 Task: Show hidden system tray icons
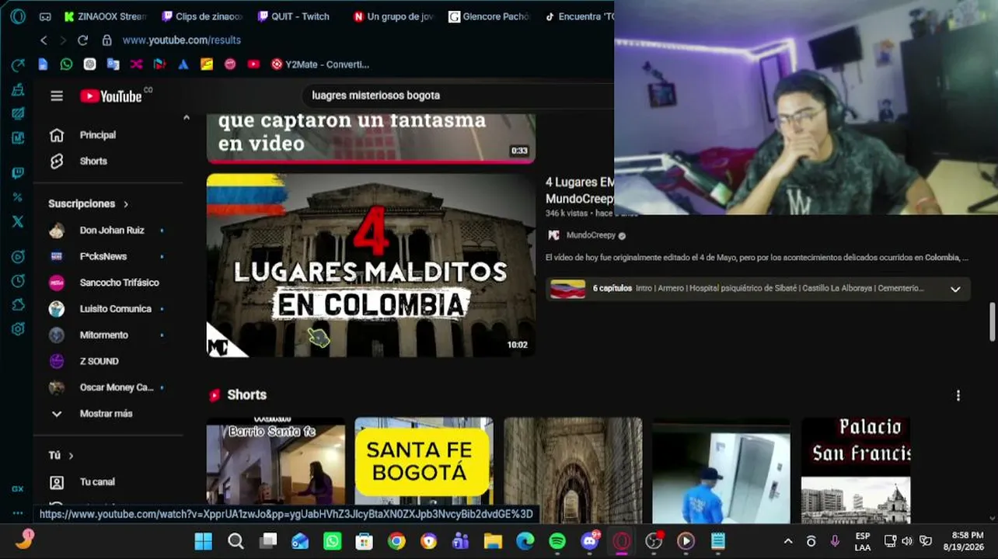click(x=788, y=541)
